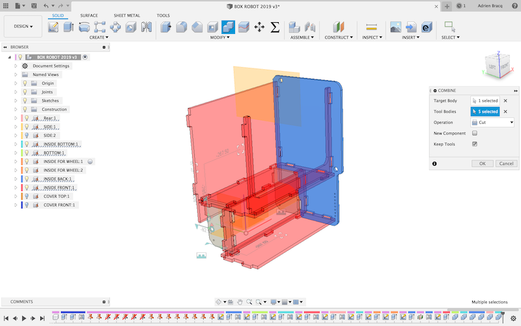Choose the Chamfer tool
The height and width of the screenshot is (326, 521).
197,27
